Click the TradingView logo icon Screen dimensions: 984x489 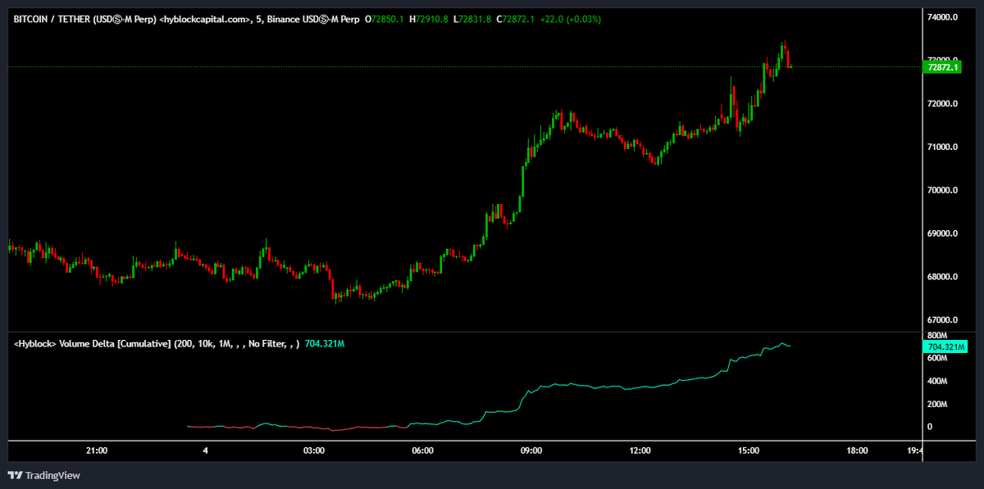[15, 475]
